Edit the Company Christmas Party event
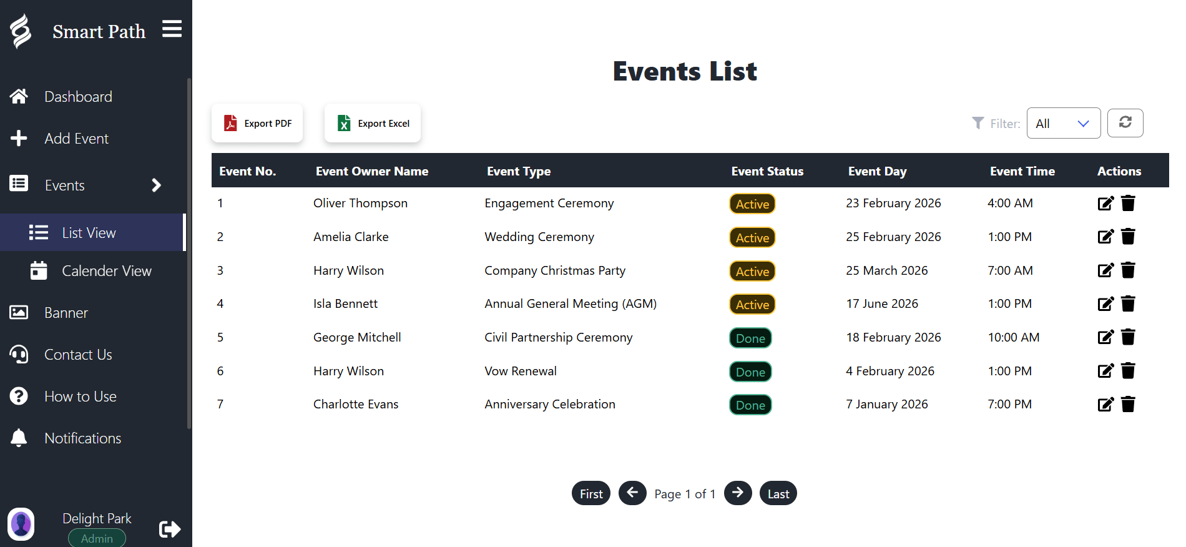The width and height of the screenshot is (1186, 547). tap(1105, 270)
